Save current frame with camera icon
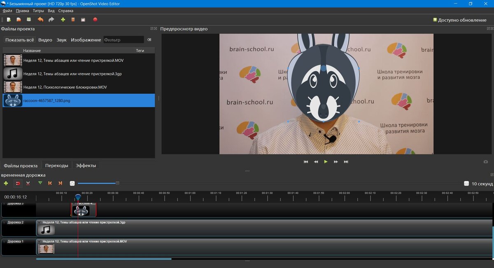This screenshot has width=494, height=268. click(485, 162)
